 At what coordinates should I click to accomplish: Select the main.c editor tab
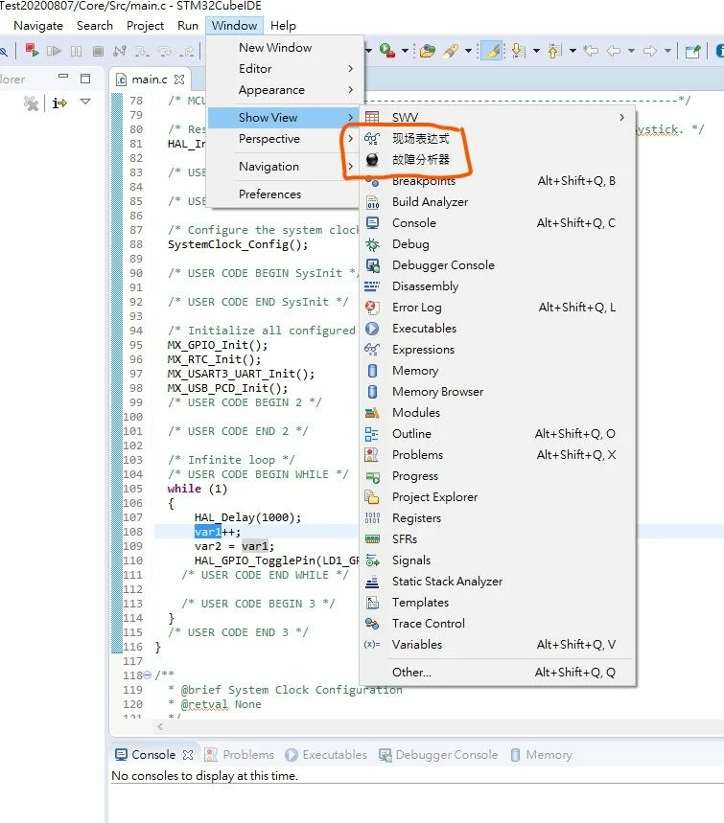pyautogui.click(x=150, y=80)
